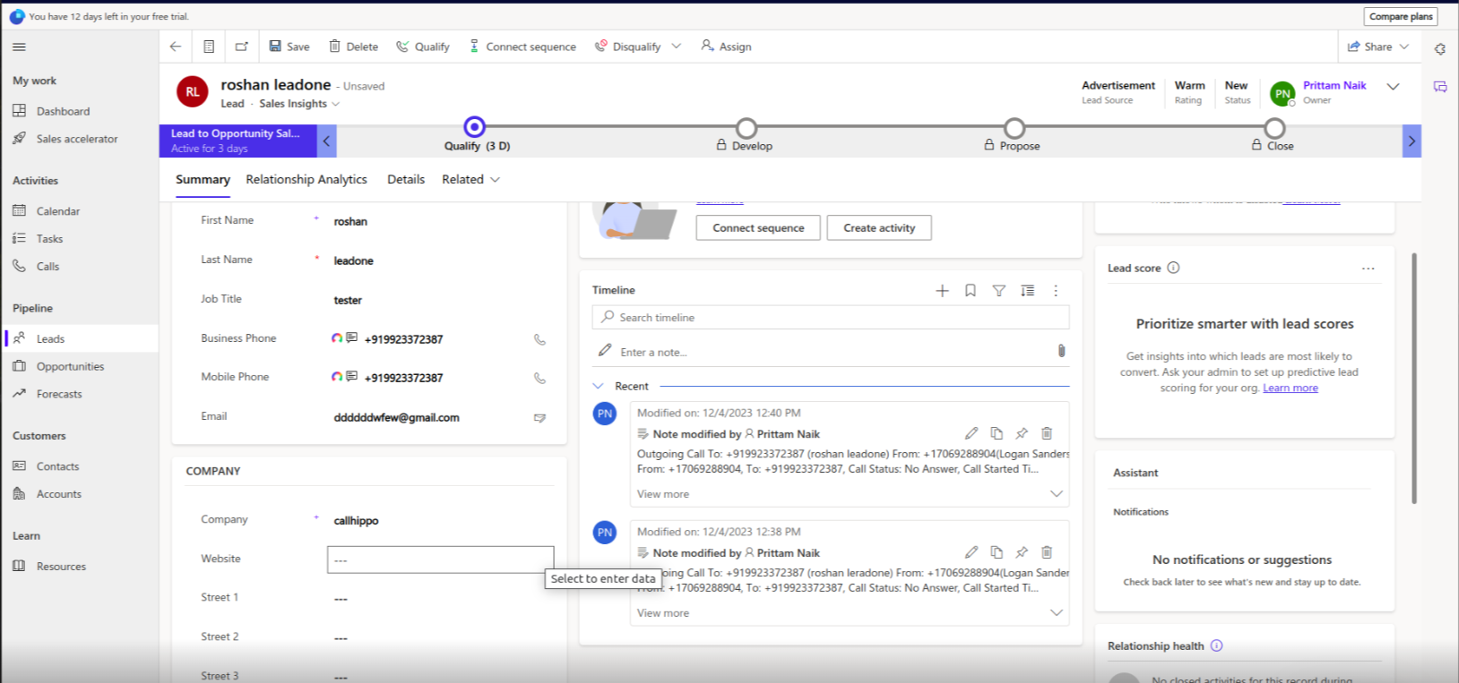Send email icon beside Email field
Viewport: 1459px width, 683px height.
(540, 418)
